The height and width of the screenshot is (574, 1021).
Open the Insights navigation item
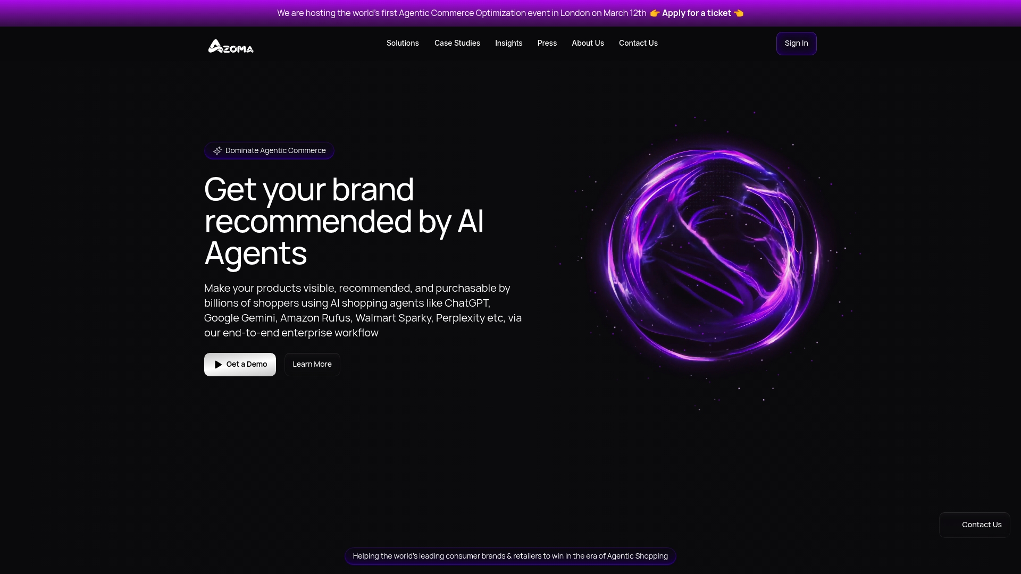click(x=509, y=43)
